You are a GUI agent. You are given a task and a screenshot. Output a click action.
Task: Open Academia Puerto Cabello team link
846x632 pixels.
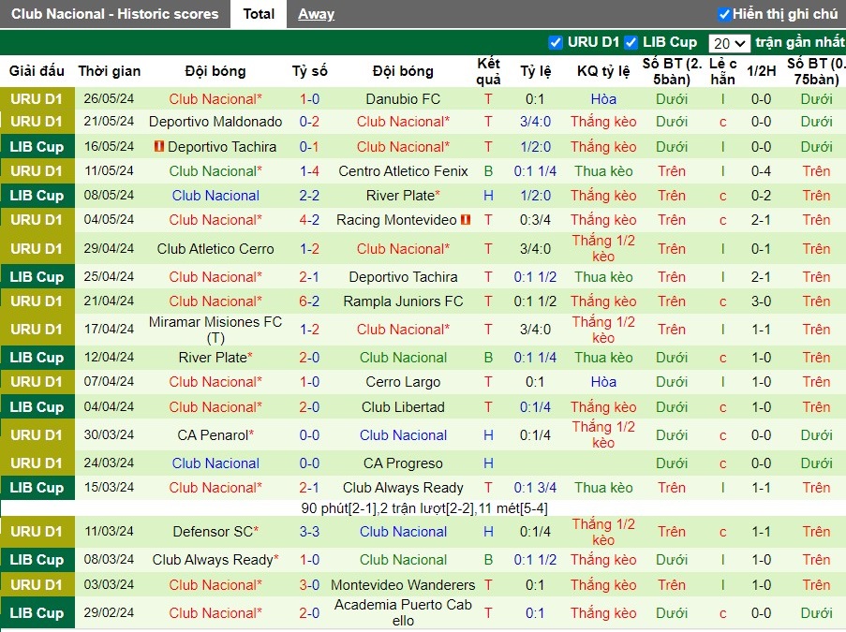(403, 612)
